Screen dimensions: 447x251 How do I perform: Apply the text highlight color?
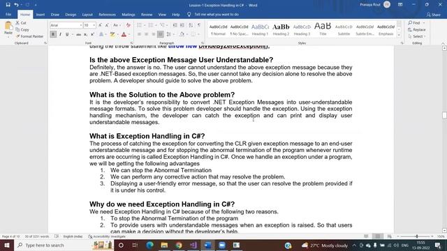point(112,34)
